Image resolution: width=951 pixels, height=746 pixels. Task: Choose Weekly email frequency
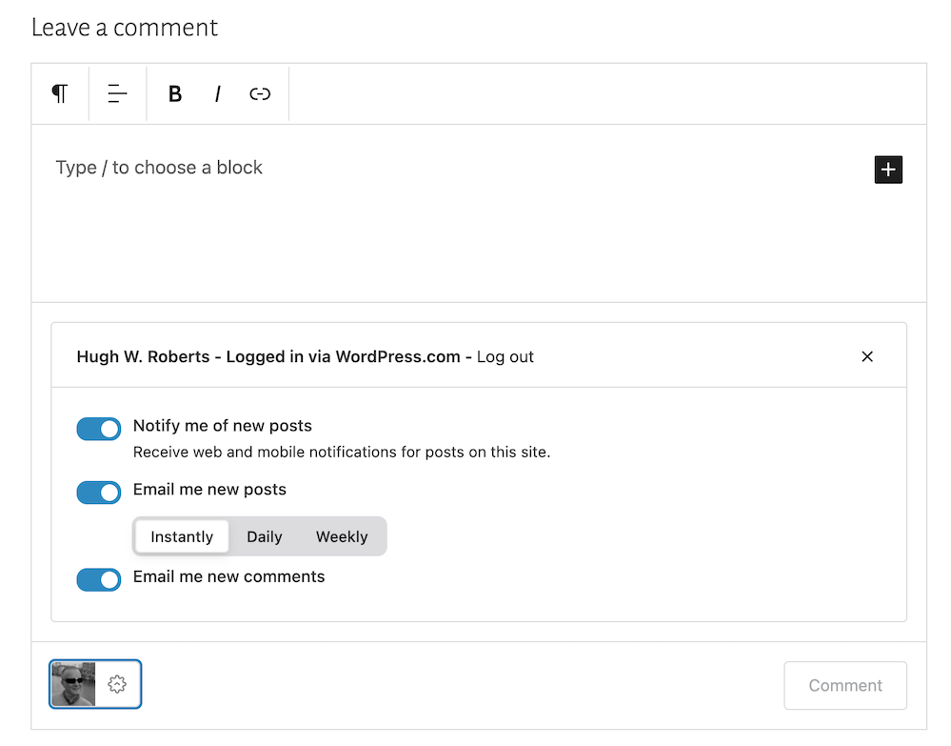pyautogui.click(x=342, y=536)
